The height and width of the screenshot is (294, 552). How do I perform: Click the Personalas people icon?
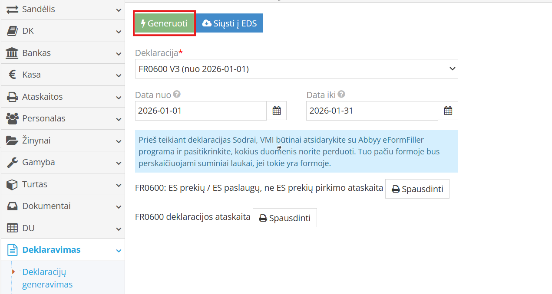[x=12, y=118]
